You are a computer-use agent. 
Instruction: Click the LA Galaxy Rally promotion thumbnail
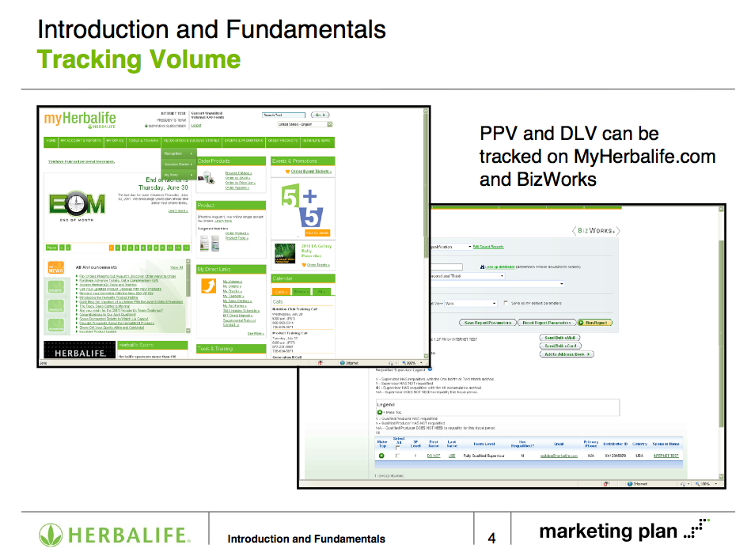[x=285, y=254]
